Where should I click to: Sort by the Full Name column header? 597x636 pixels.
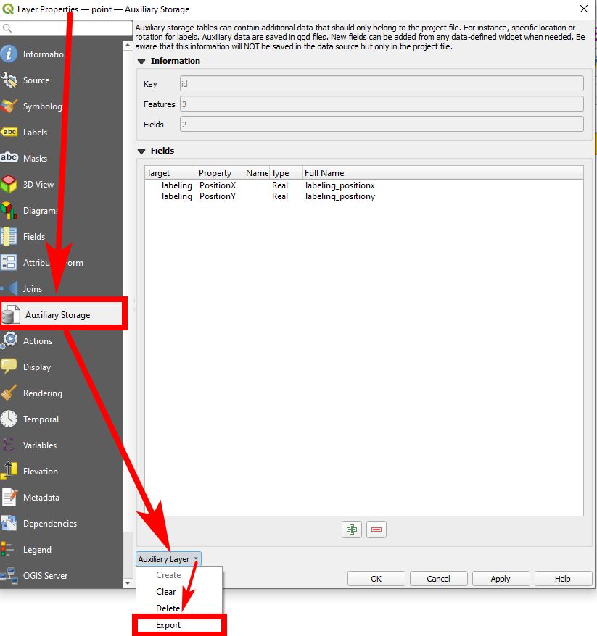443,173
